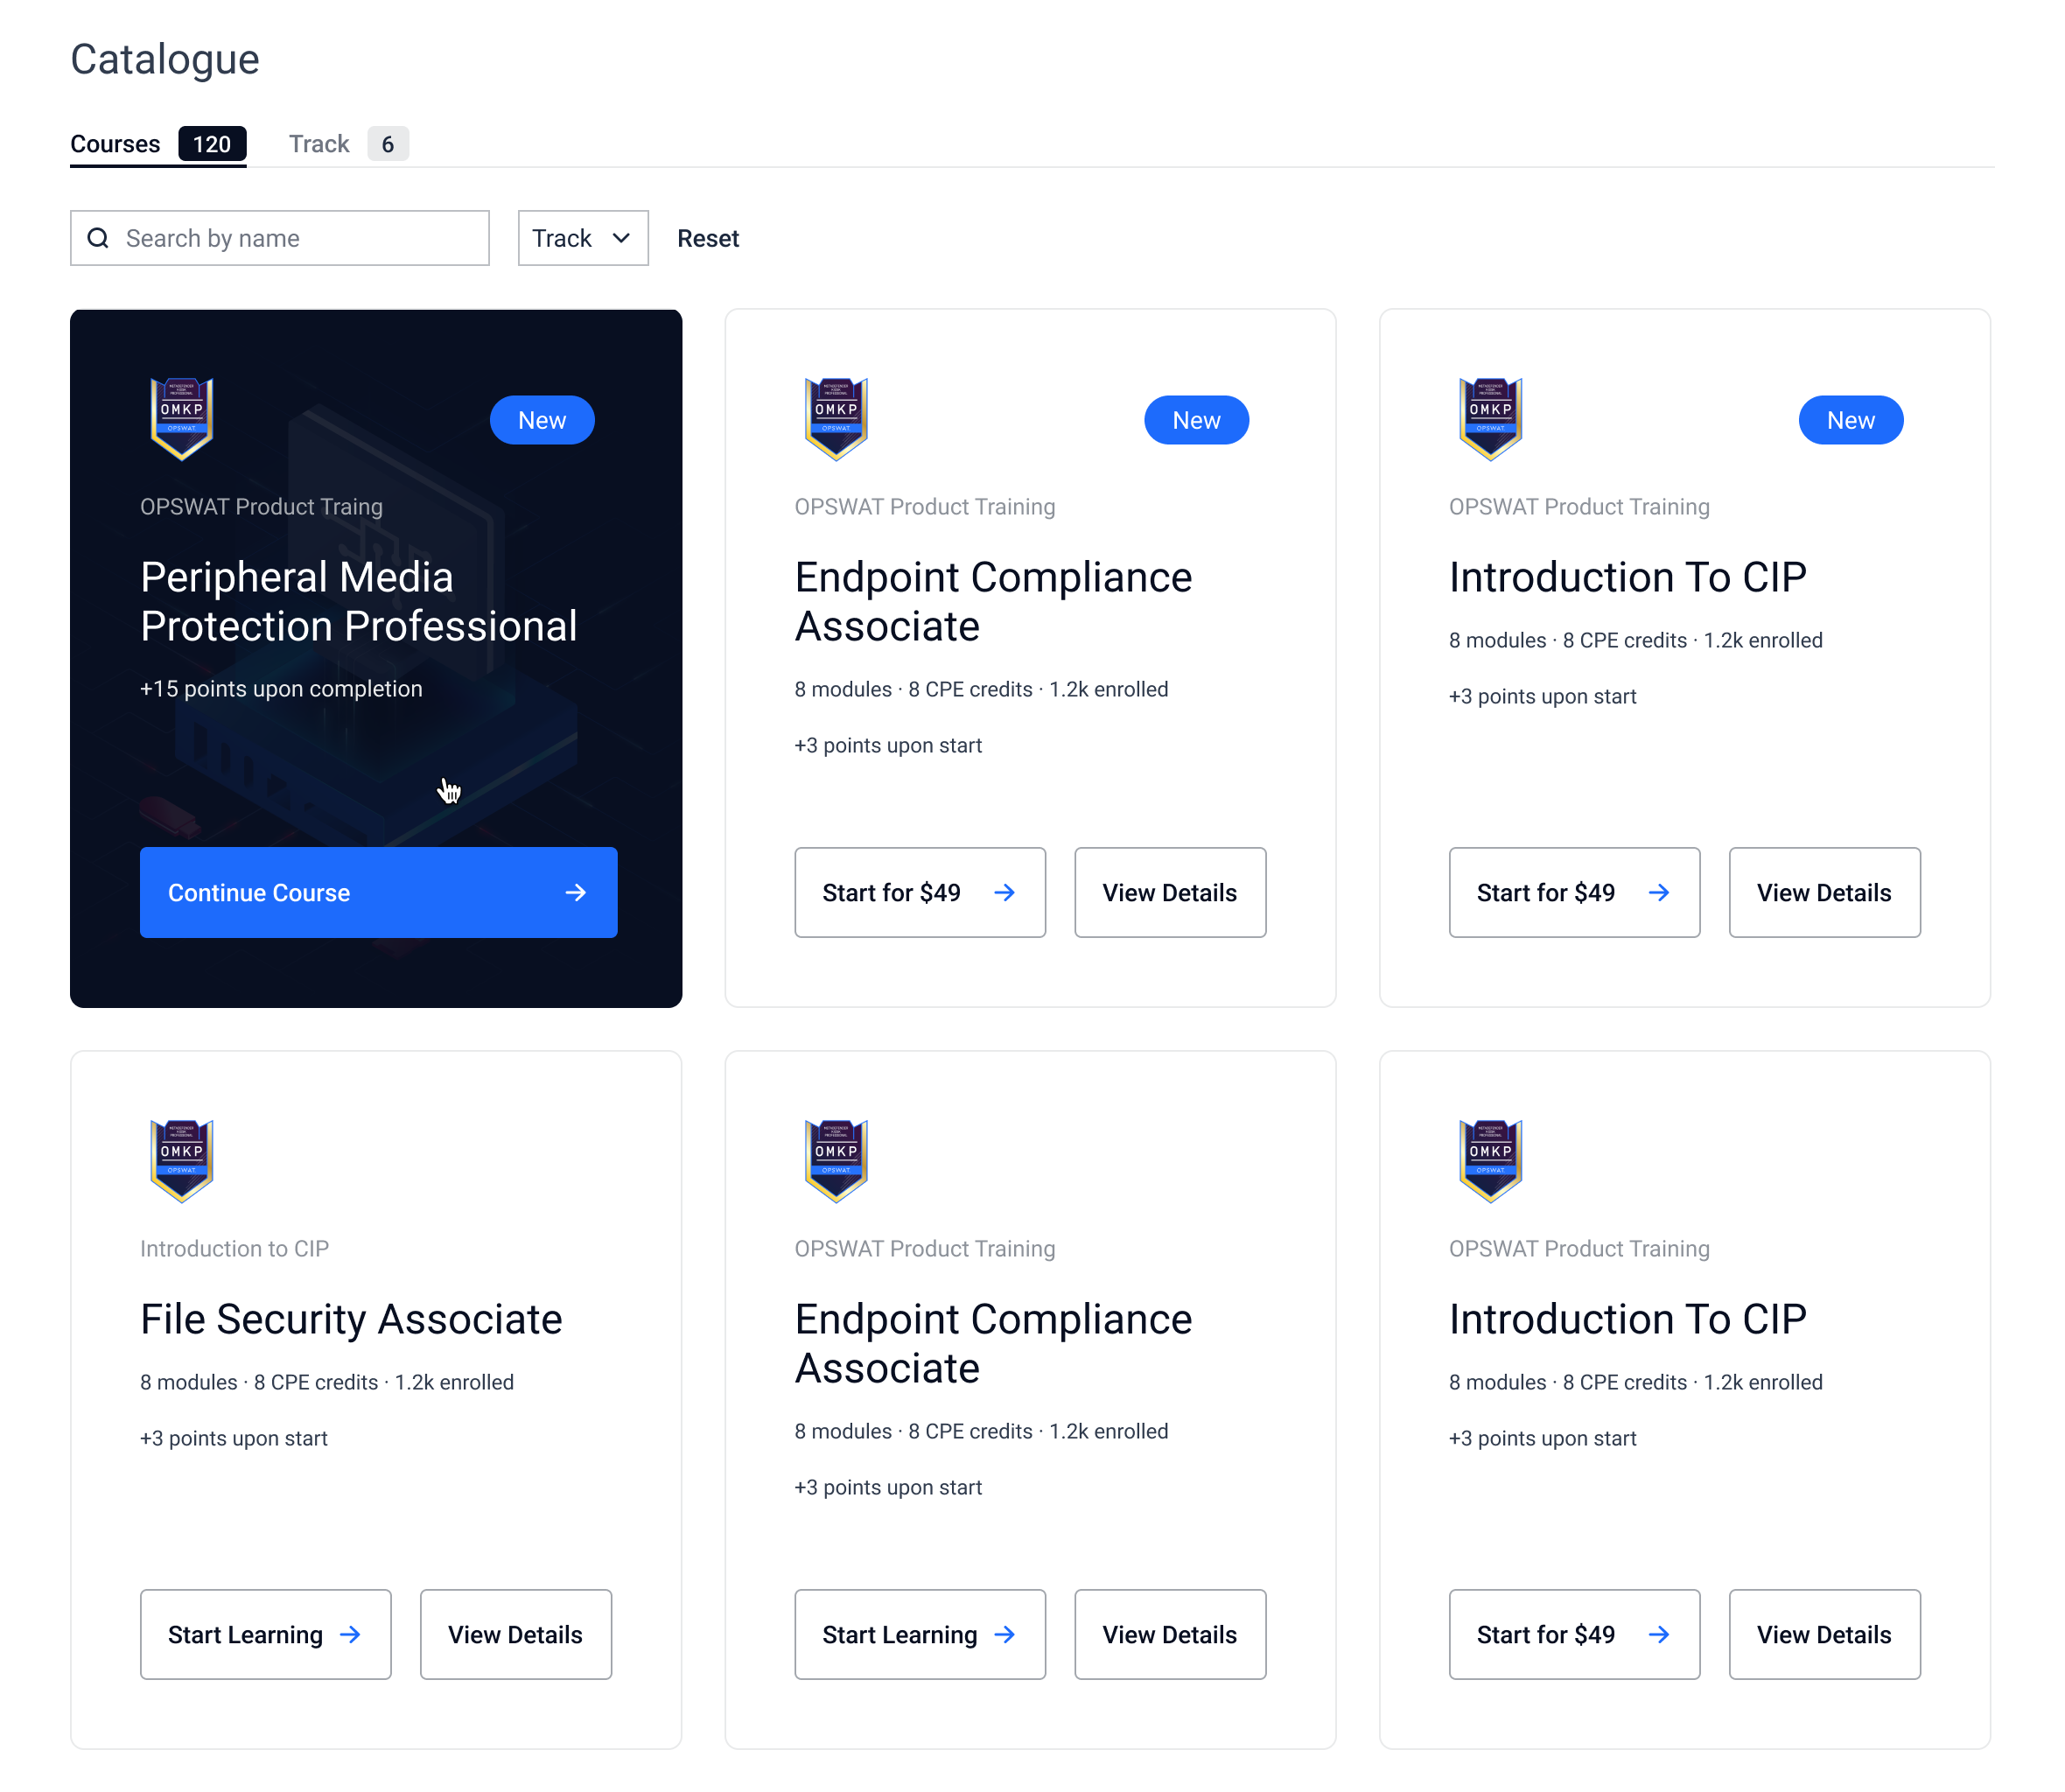Click the New badge on Introduction To CIP card
This screenshot has width=2065, height=1792.
[1851, 420]
